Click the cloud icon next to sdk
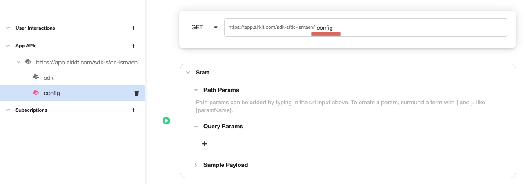The height and width of the screenshot is (184, 523). pyautogui.click(x=36, y=77)
